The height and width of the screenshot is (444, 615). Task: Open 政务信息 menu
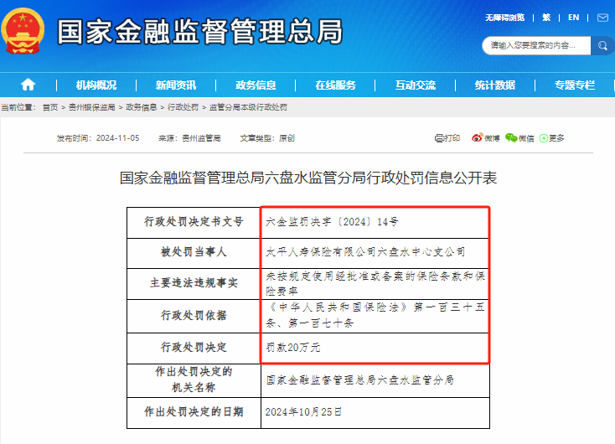256,85
